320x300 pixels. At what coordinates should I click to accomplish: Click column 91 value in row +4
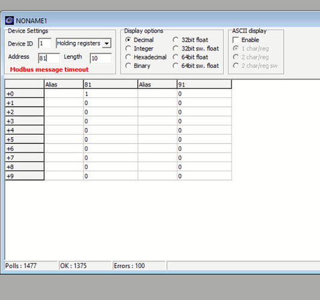tap(204, 130)
